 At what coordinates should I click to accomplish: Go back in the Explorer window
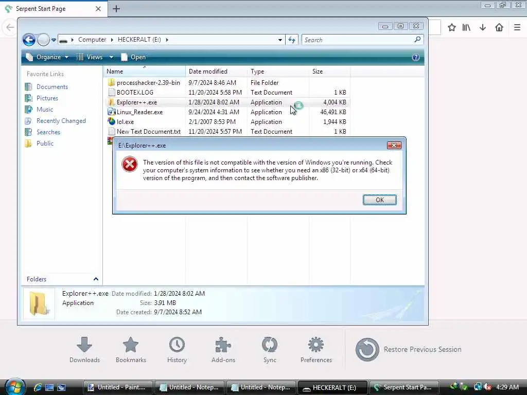pyautogui.click(x=29, y=40)
